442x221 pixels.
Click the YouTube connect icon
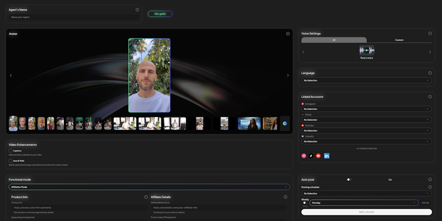point(318,156)
